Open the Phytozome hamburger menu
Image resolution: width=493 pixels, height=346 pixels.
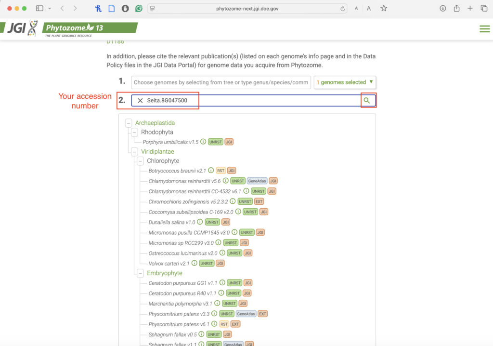(x=484, y=29)
